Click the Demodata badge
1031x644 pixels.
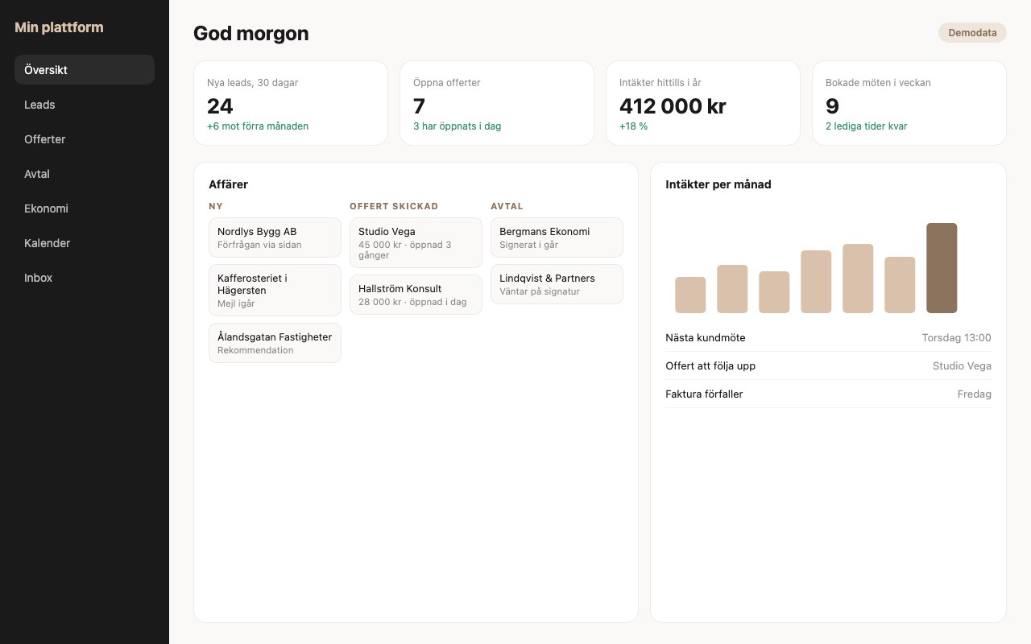point(972,33)
